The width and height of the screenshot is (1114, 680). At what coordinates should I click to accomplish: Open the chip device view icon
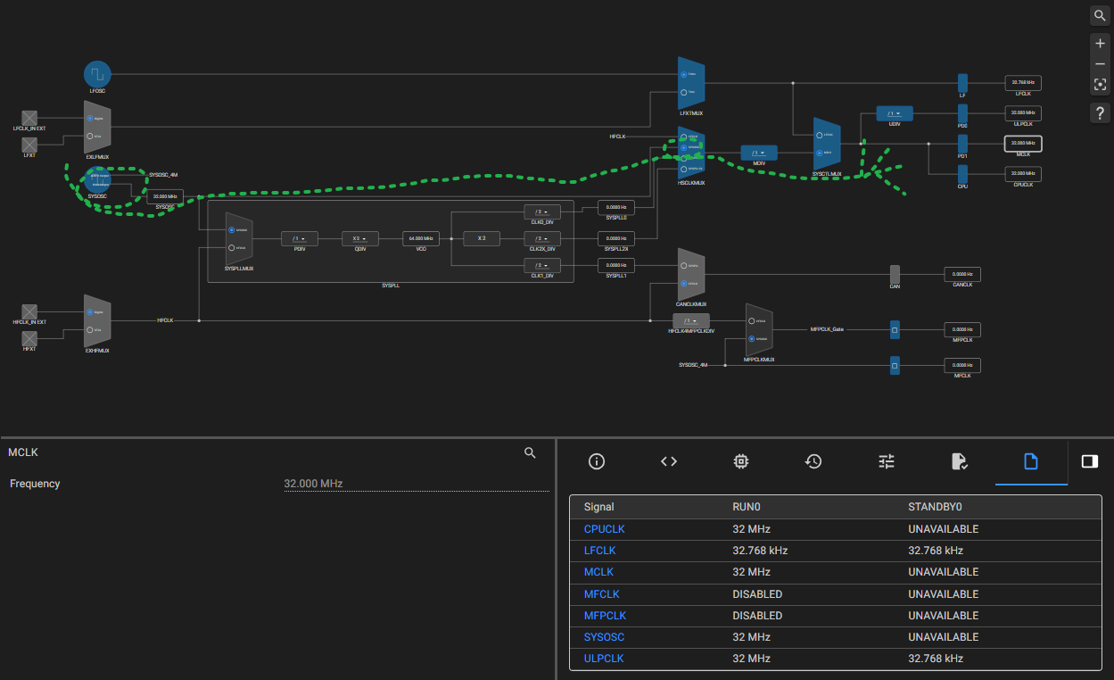(740, 461)
